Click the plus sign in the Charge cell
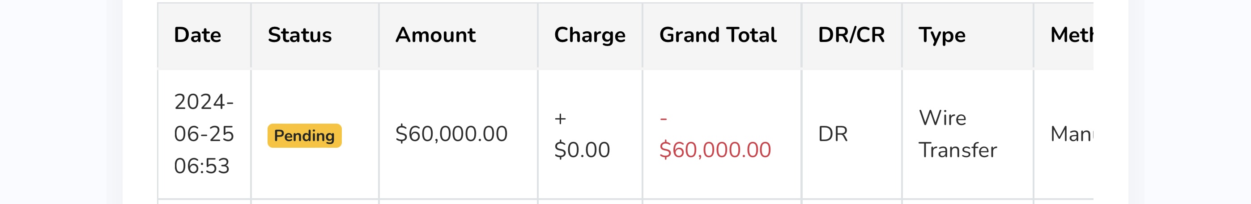This screenshot has width=1251, height=204. pyautogui.click(x=560, y=118)
